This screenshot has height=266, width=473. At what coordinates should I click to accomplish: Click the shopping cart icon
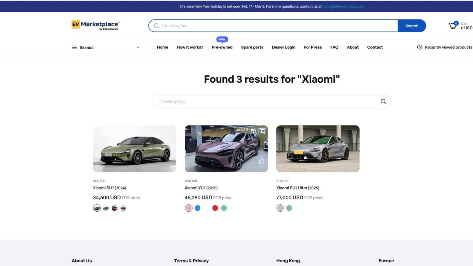[453, 26]
